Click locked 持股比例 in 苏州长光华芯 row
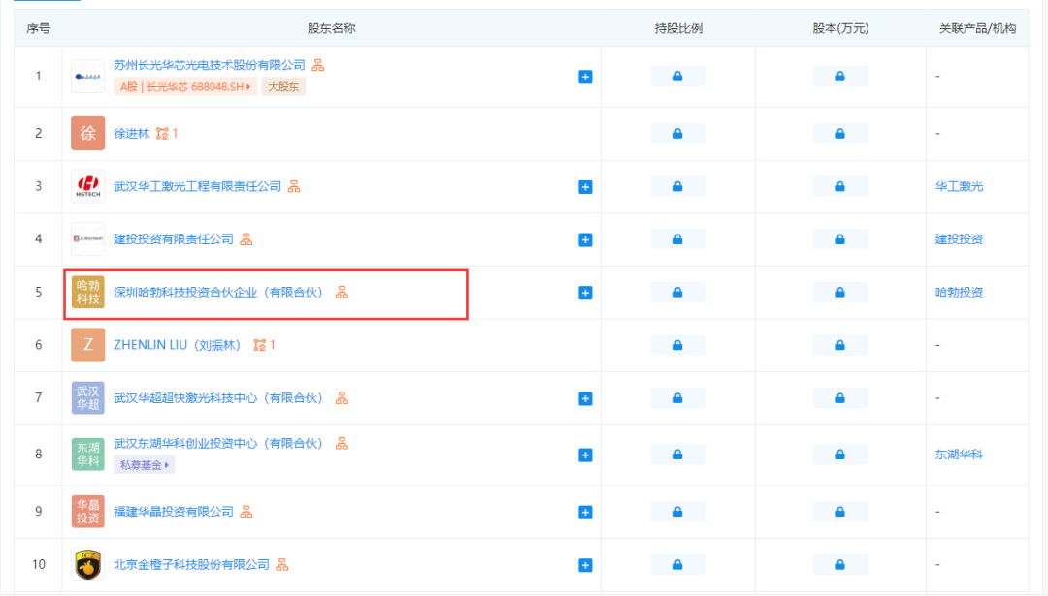 point(677,77)
